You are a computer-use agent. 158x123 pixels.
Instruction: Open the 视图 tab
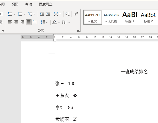click(15, 4)
